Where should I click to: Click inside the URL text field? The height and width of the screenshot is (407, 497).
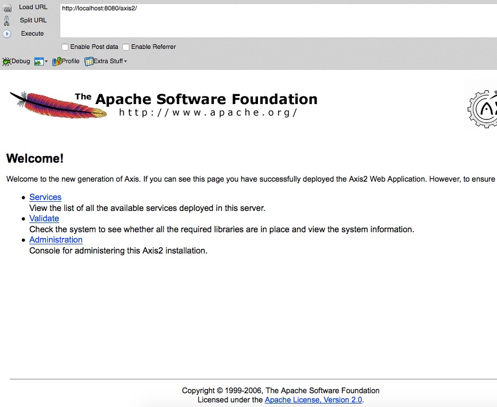[278, 21]
